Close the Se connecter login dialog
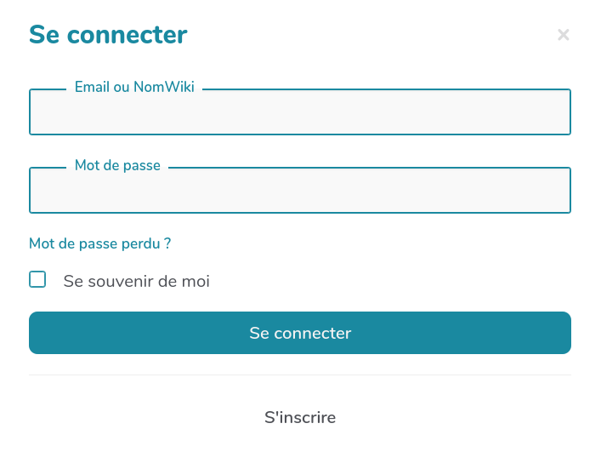 [563, 35]
